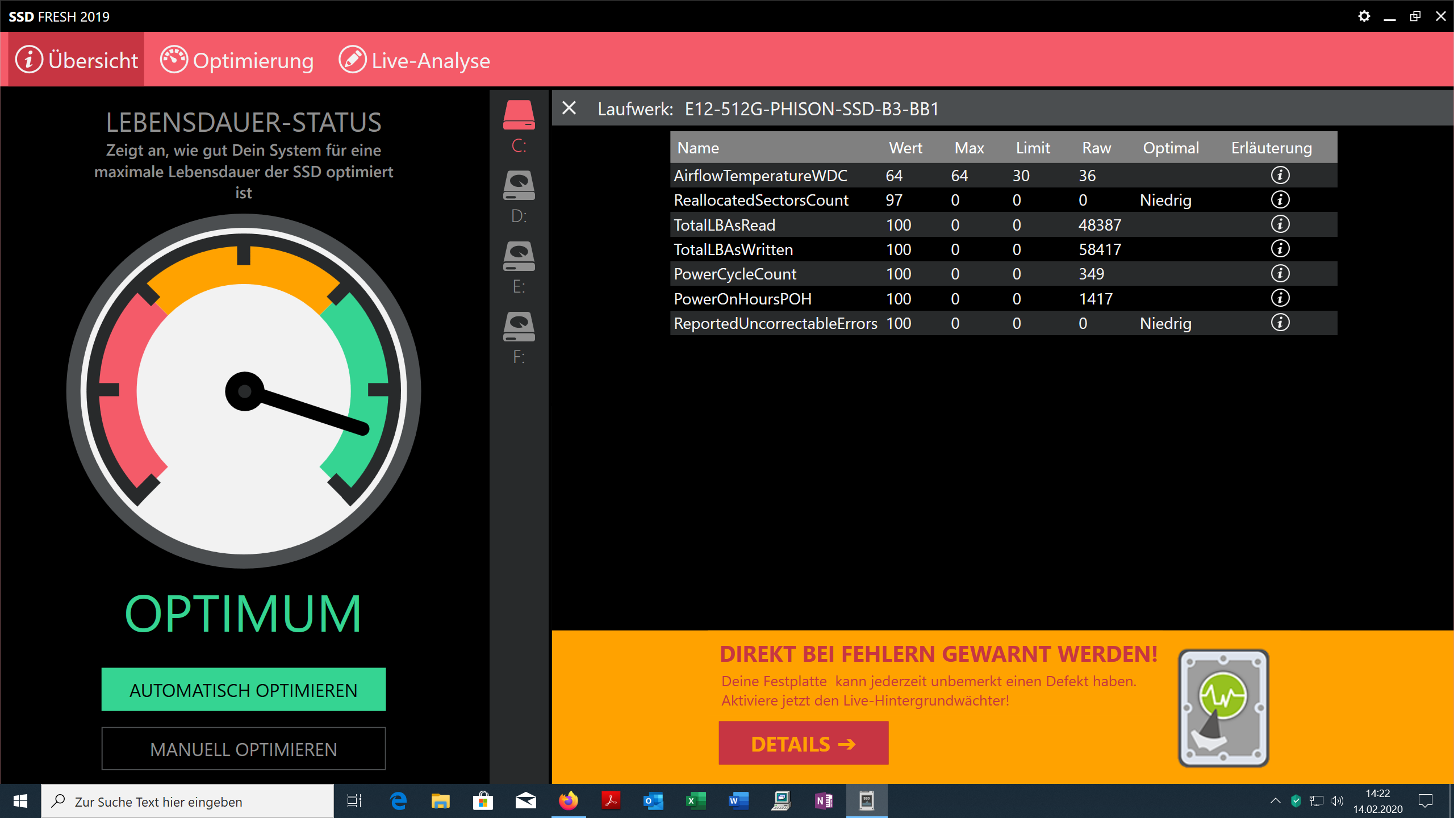View PowerOnHoursPOH explanation icon
1454x818 pixels.
pyautogui.click(x=1280, y=298)
